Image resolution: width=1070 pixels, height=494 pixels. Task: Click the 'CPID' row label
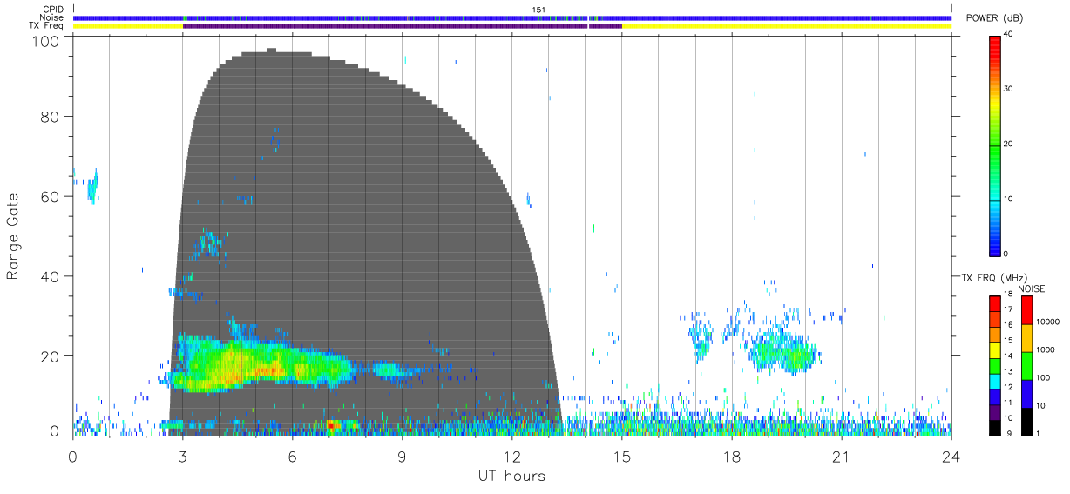53,10
